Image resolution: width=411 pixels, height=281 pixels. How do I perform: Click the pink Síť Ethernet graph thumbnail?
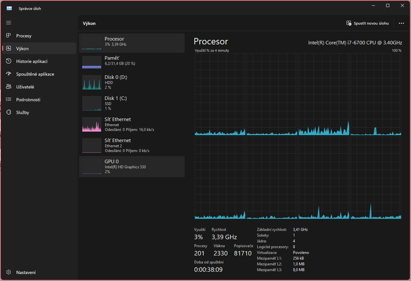[x=92, y=124]
